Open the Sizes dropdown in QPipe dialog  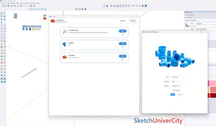(177, 77)
